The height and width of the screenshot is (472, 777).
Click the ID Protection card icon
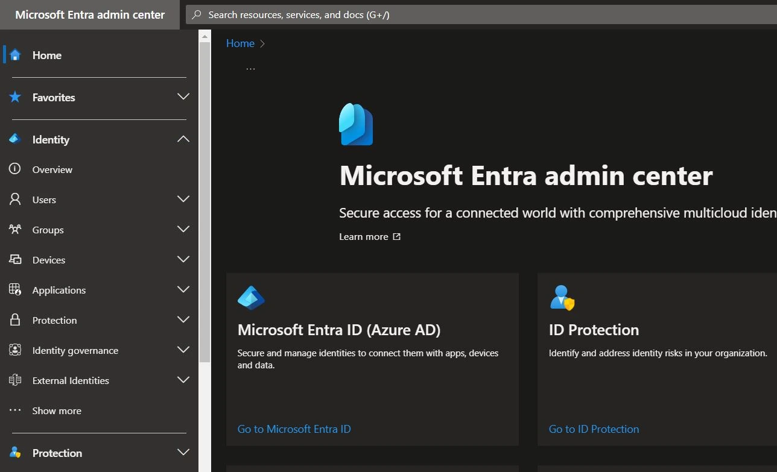click(x=562, y=298)
